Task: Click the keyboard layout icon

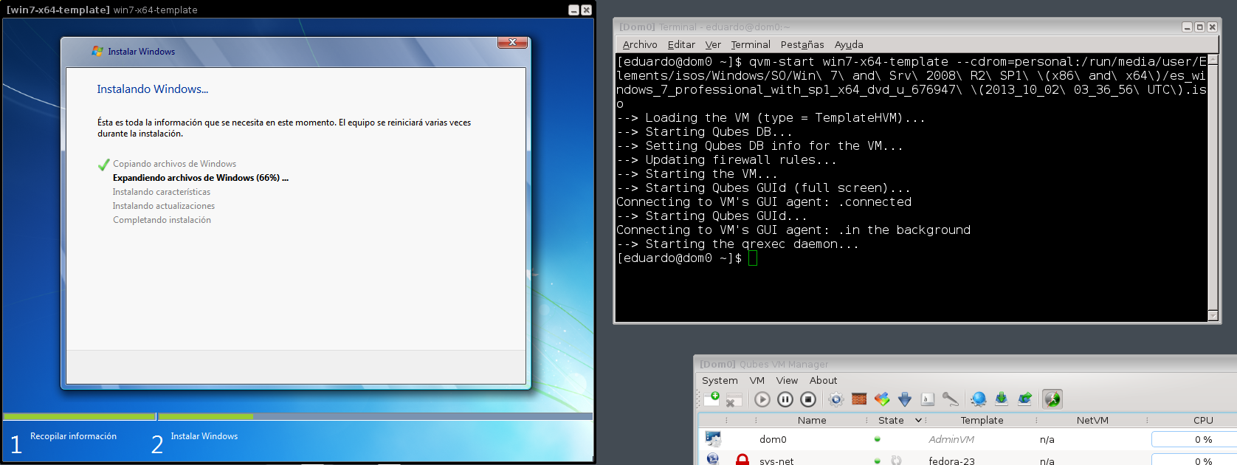Action: click(928, 399)
